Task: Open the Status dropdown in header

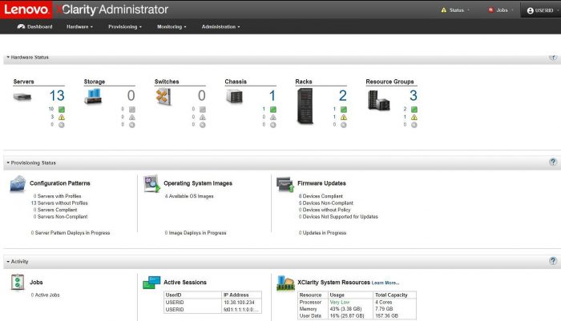Action: tap(455, 10)
